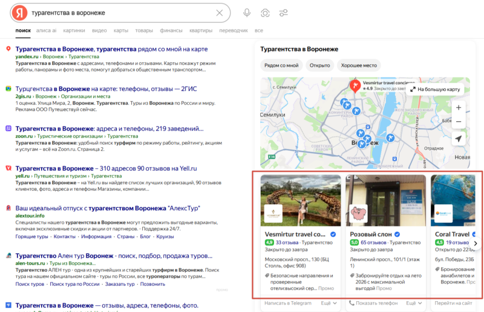484x312 pixels.
Task: Open 'Круизы' sitelink under alextour.info
Action: (x=165, y=236)
